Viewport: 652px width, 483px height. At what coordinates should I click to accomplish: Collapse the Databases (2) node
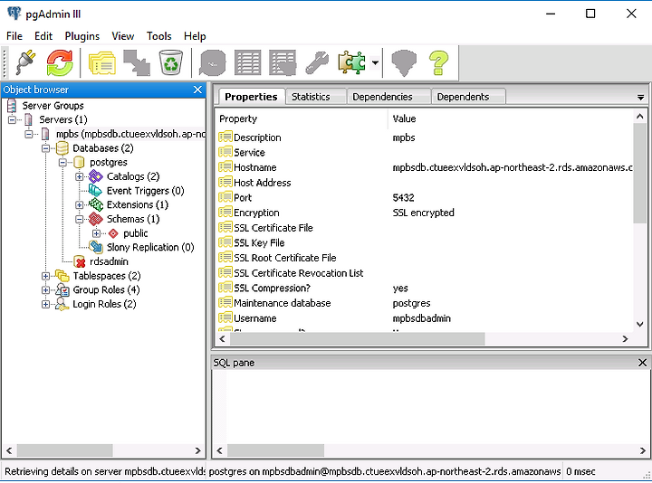[46, 148]
